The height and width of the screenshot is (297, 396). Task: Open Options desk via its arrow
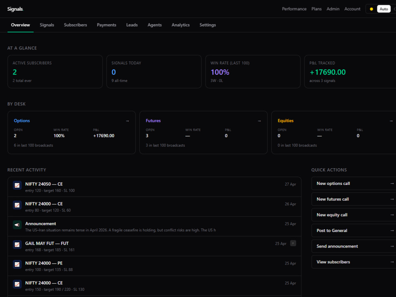click(127, 121)
